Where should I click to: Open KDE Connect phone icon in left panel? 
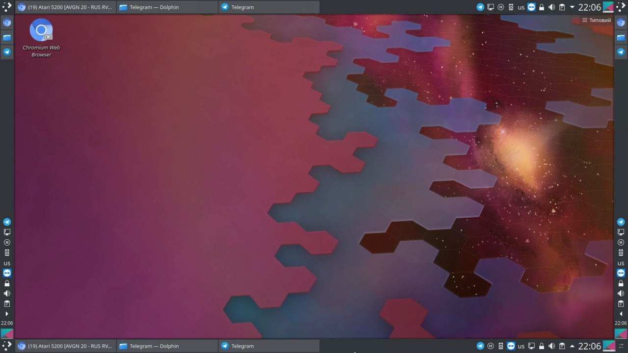[x=7, y=253]
